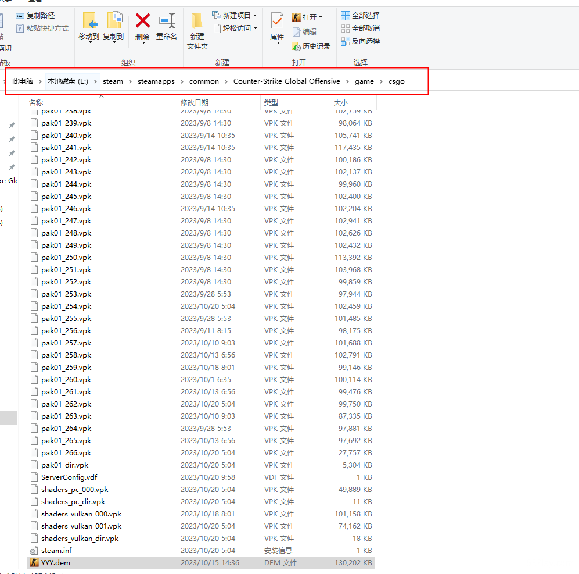This screenshot has height=574, width=579.
Task: Sort by Size (大小) column header
Action: pyautogui.click(x=341, y=102)
